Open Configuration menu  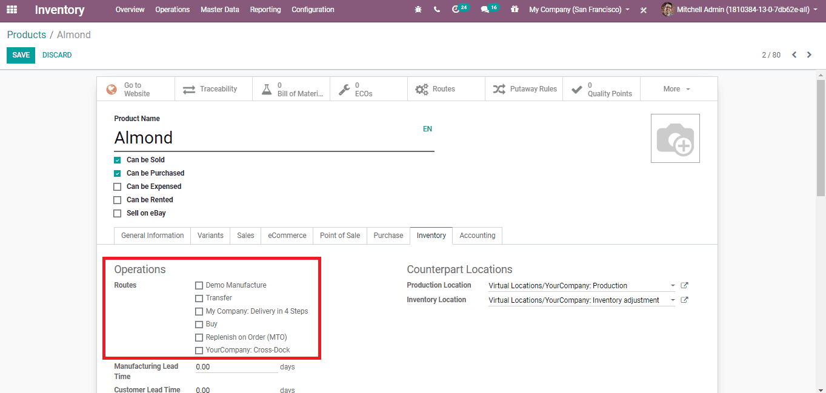pos(313,10)
